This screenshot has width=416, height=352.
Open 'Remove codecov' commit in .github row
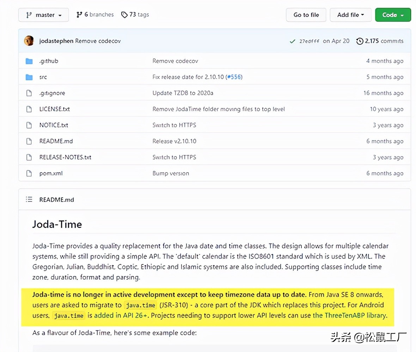pyautogui.click(x=175, y=61)
